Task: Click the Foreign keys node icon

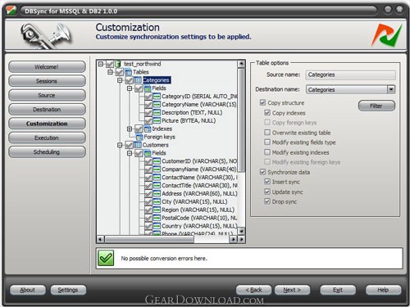Action: [139, 137]
